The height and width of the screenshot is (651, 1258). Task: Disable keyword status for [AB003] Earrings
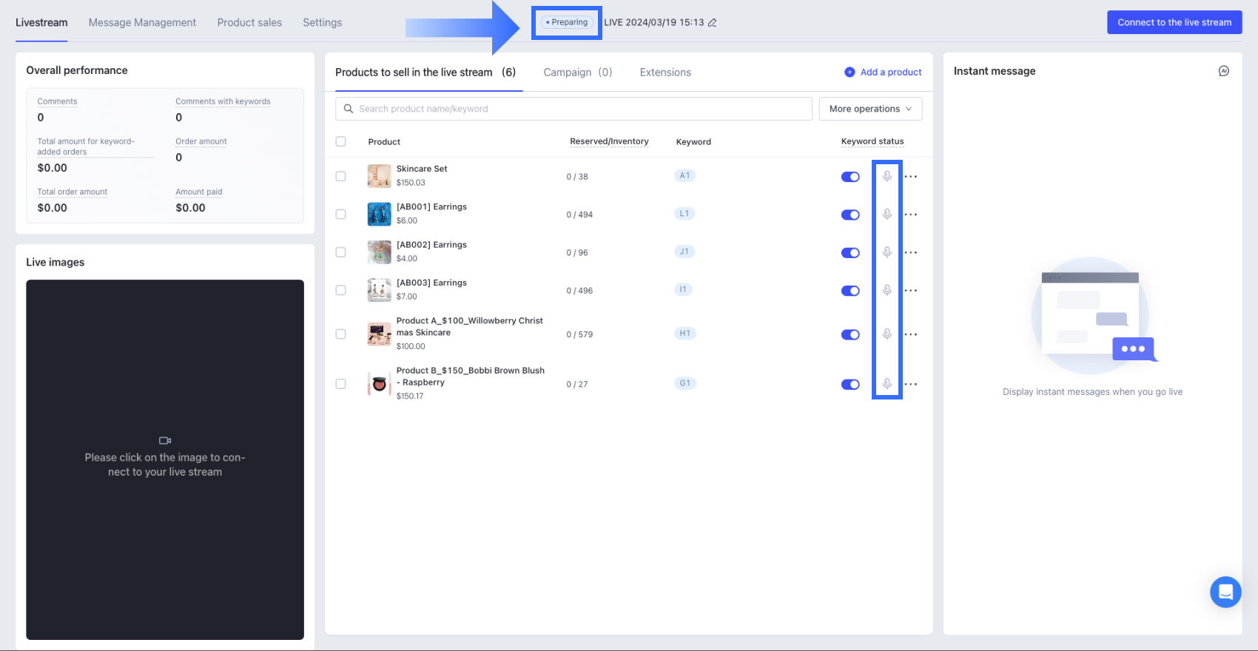tap(850, 291)
